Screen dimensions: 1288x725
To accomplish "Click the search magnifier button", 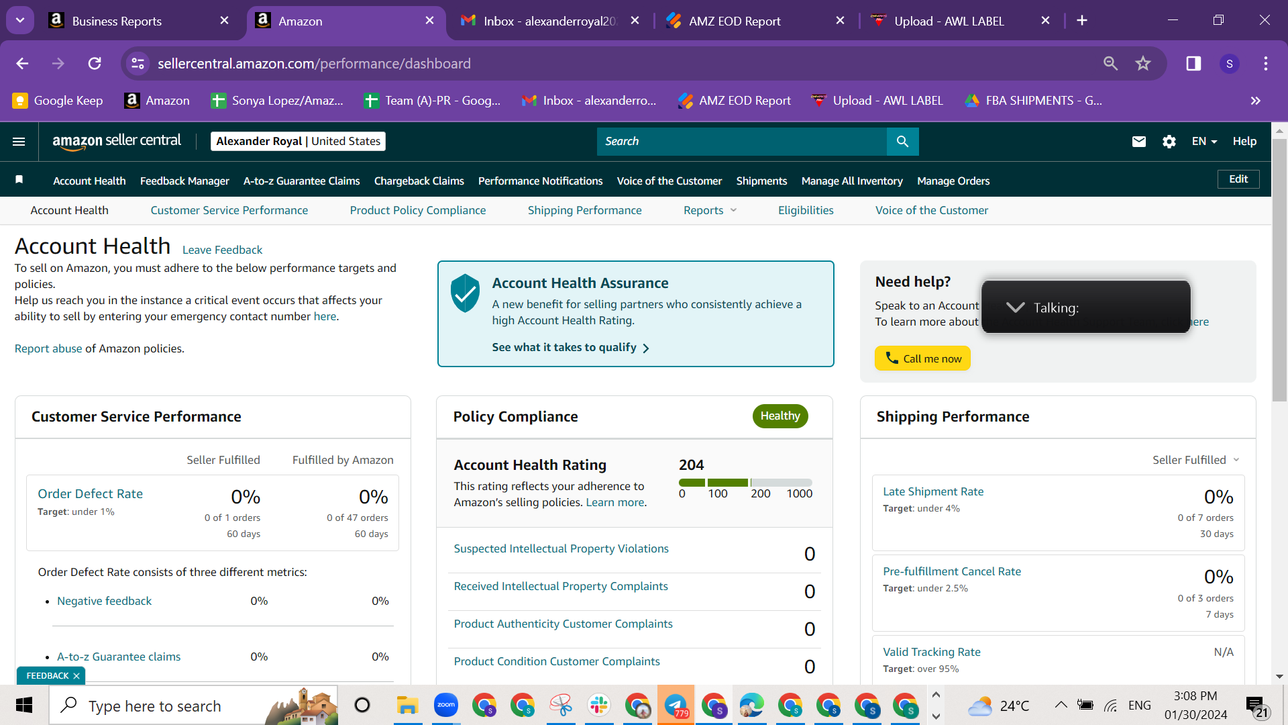I will pos(902,142).
